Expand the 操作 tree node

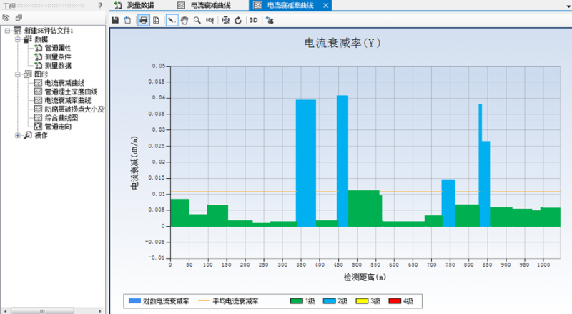pos(17,135)
